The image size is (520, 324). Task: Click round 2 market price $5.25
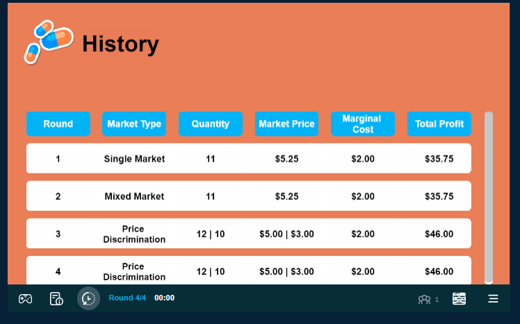[x=287, y=196]
